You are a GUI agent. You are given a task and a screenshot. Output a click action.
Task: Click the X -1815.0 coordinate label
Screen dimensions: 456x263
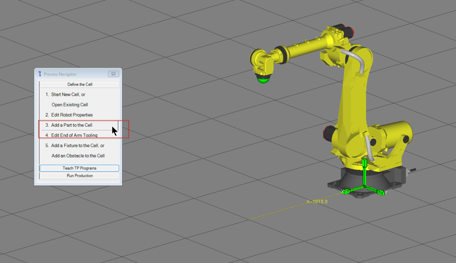click(317, 202)
